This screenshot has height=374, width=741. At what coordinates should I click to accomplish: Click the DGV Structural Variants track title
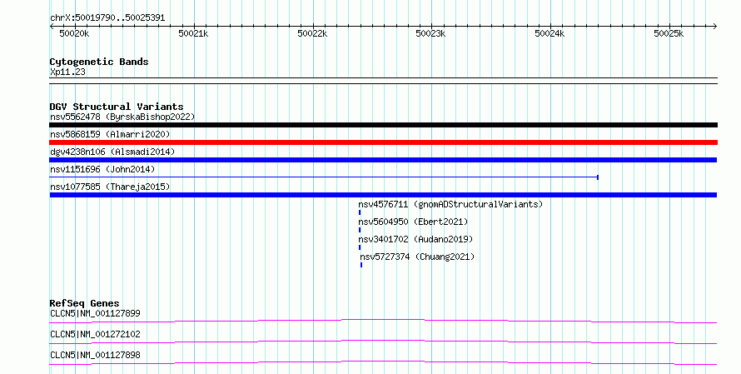point(117,107)
